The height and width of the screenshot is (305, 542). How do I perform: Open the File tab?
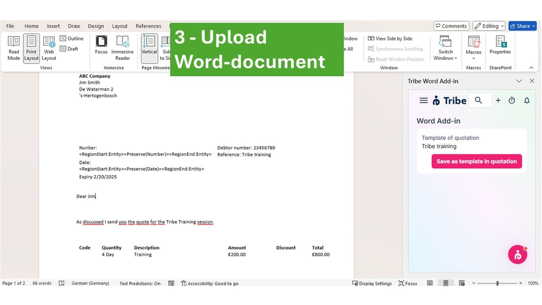coord(10,26)
